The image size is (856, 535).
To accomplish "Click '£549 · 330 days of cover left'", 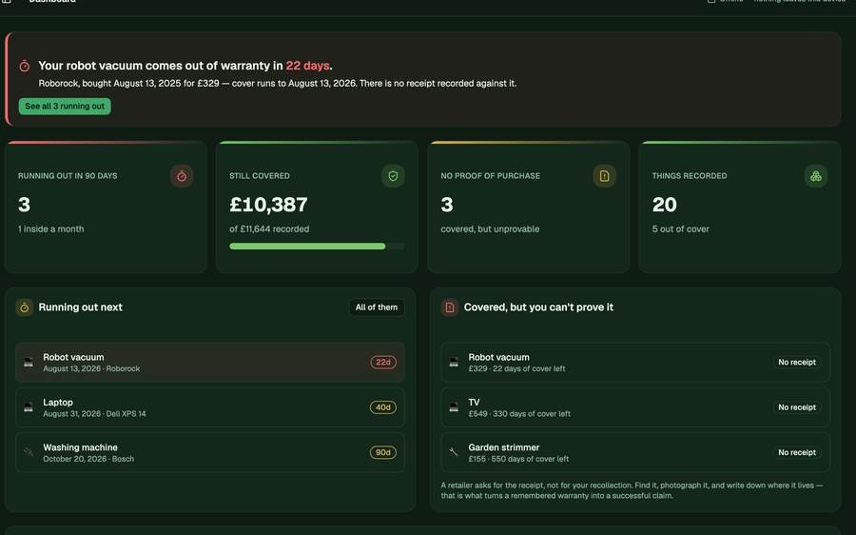I will point(519,414).
